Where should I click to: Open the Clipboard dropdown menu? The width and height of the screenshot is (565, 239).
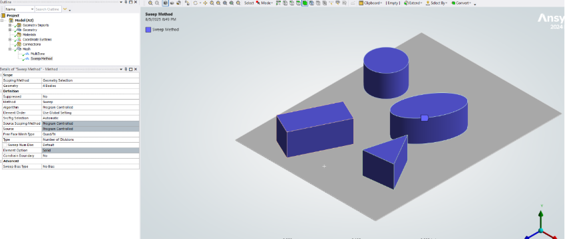pyautogui.click(x=381, y=3)
